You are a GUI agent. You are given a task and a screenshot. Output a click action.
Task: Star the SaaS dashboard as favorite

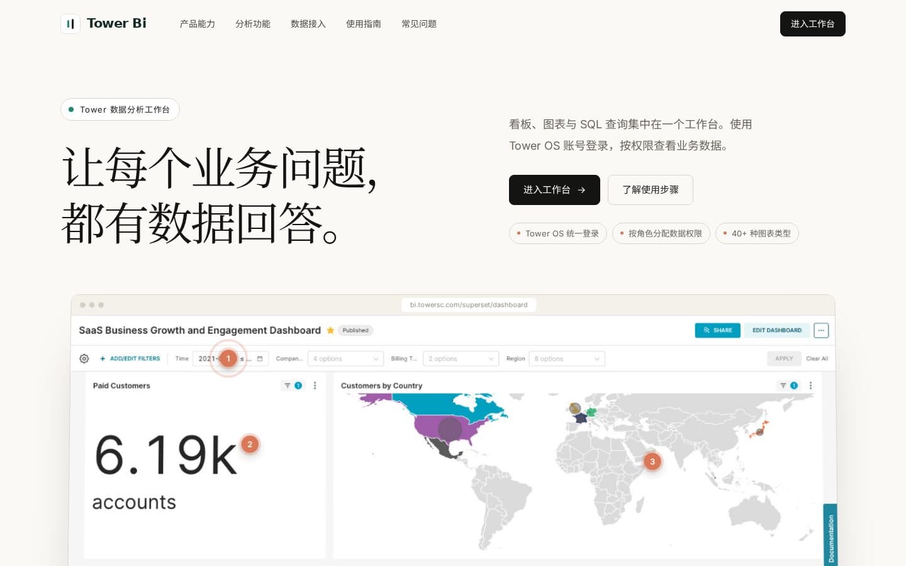pyautogui.click(x=330, y=330)
